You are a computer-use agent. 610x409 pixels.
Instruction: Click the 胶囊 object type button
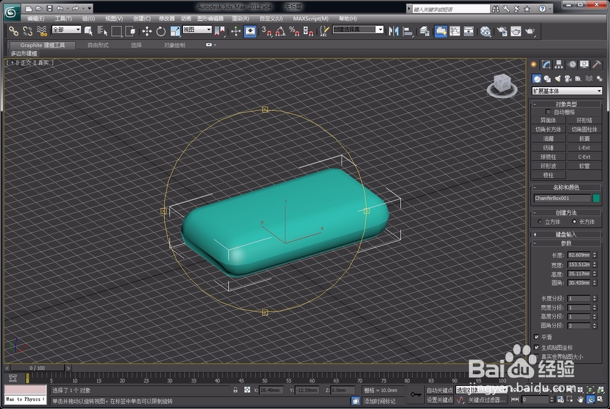(x=584, y=138)
